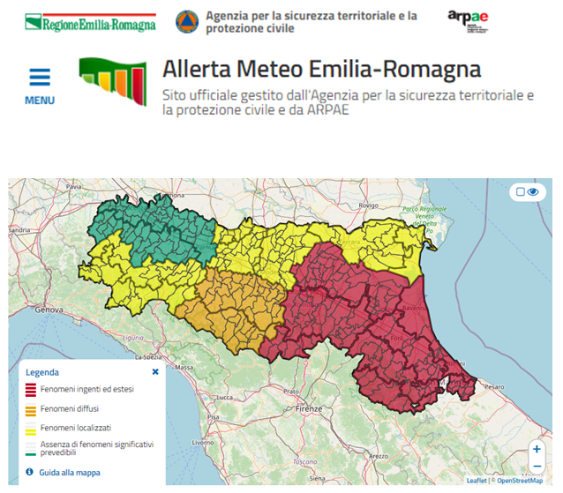Screen dimensions: 563x493
Task: Toggle the eye visibility icon on map
Action: pyautogui.click(x=533, y=191)
